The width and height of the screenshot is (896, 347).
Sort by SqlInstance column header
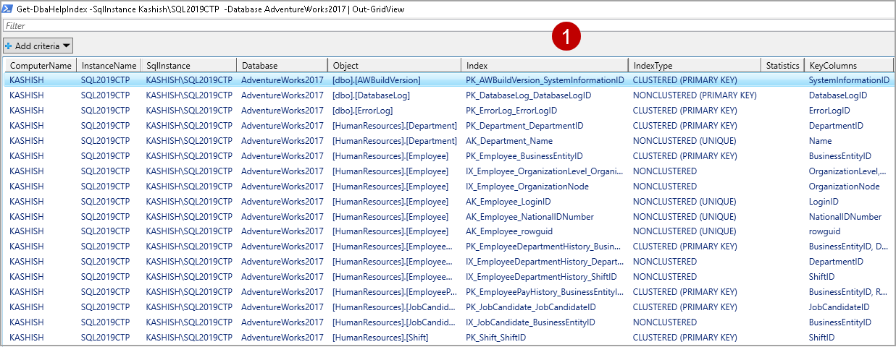pyautogui.click(x=188, y=65)
